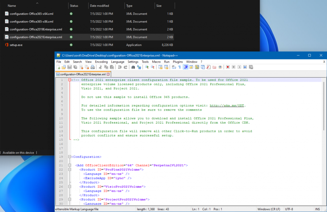Select configuration-Office2019Enterprise.xml in Explorer

click(89, 29)
